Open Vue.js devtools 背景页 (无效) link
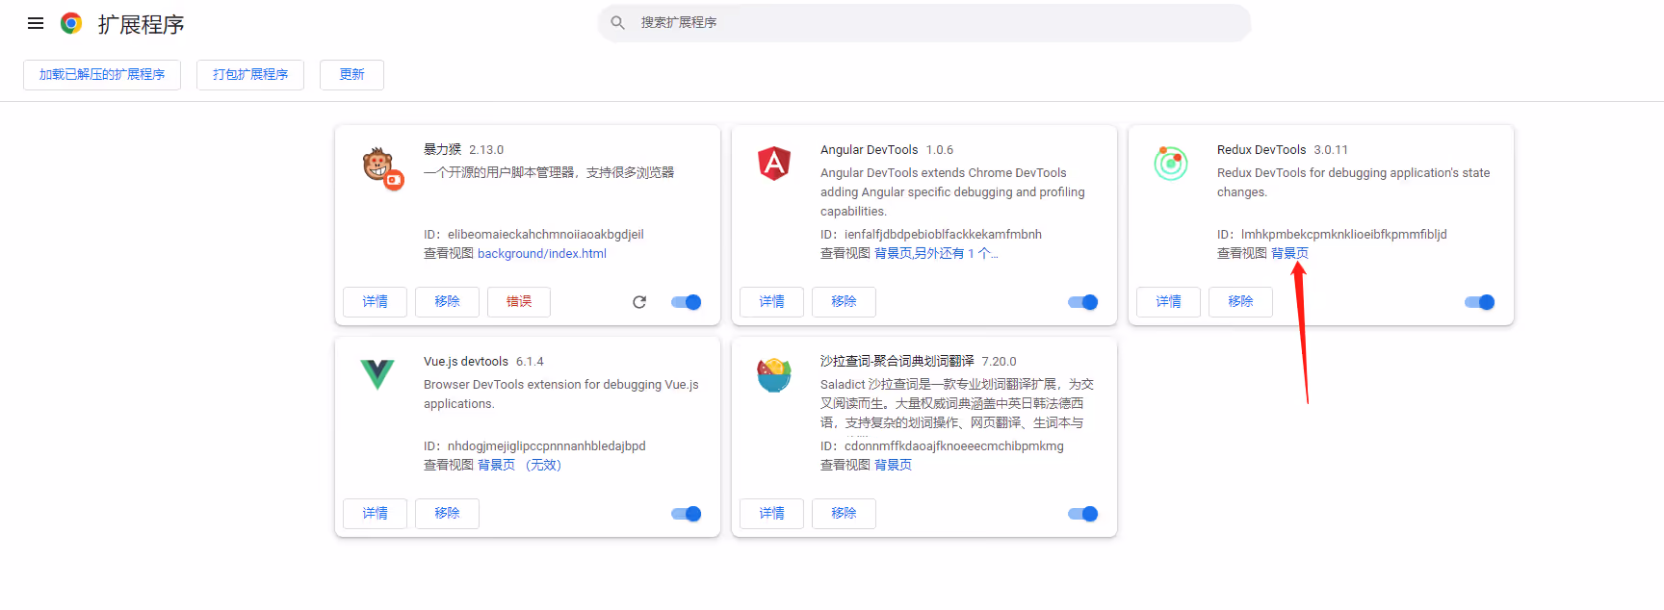The image size is (1664, 610). [x=519, y=466]
